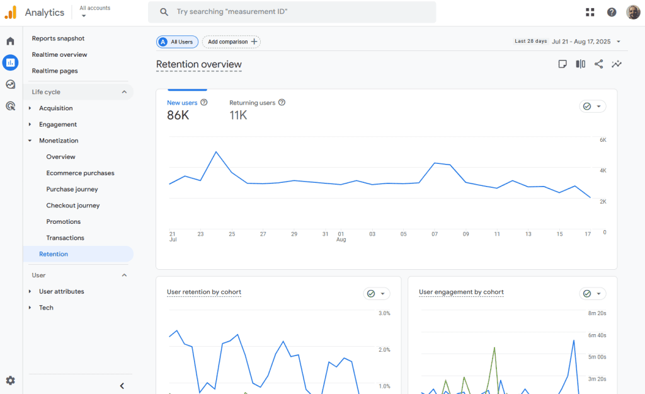Open the Help question mark icon
The image size is (645, 394).
coord(612,12)
